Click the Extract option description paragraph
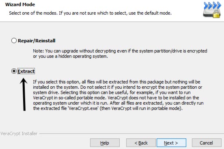Viewport: 224px width, 149px height. tap(118, 95)
